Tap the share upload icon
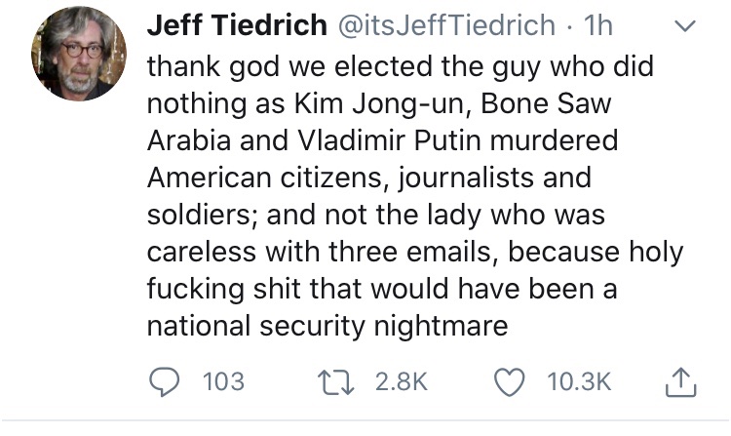Image resolution: width=731 pixels, height=436 pixels. (678, 381)
